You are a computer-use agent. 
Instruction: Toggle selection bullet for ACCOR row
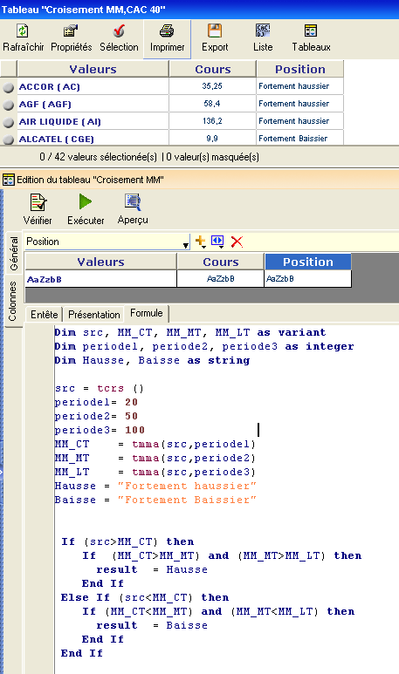(x=8, y=87)
